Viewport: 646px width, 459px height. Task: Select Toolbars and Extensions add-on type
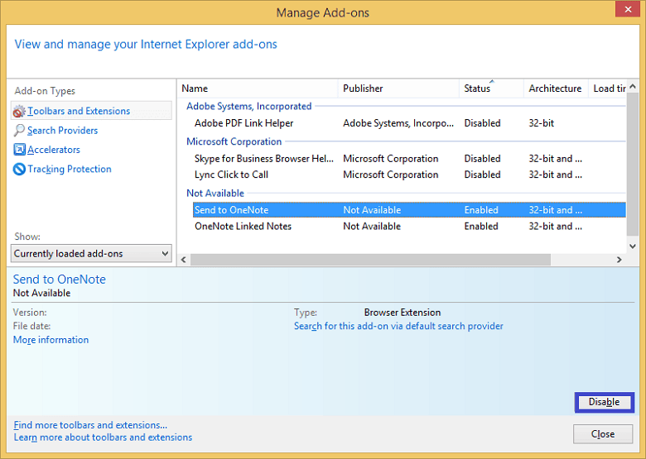(91, 111)
